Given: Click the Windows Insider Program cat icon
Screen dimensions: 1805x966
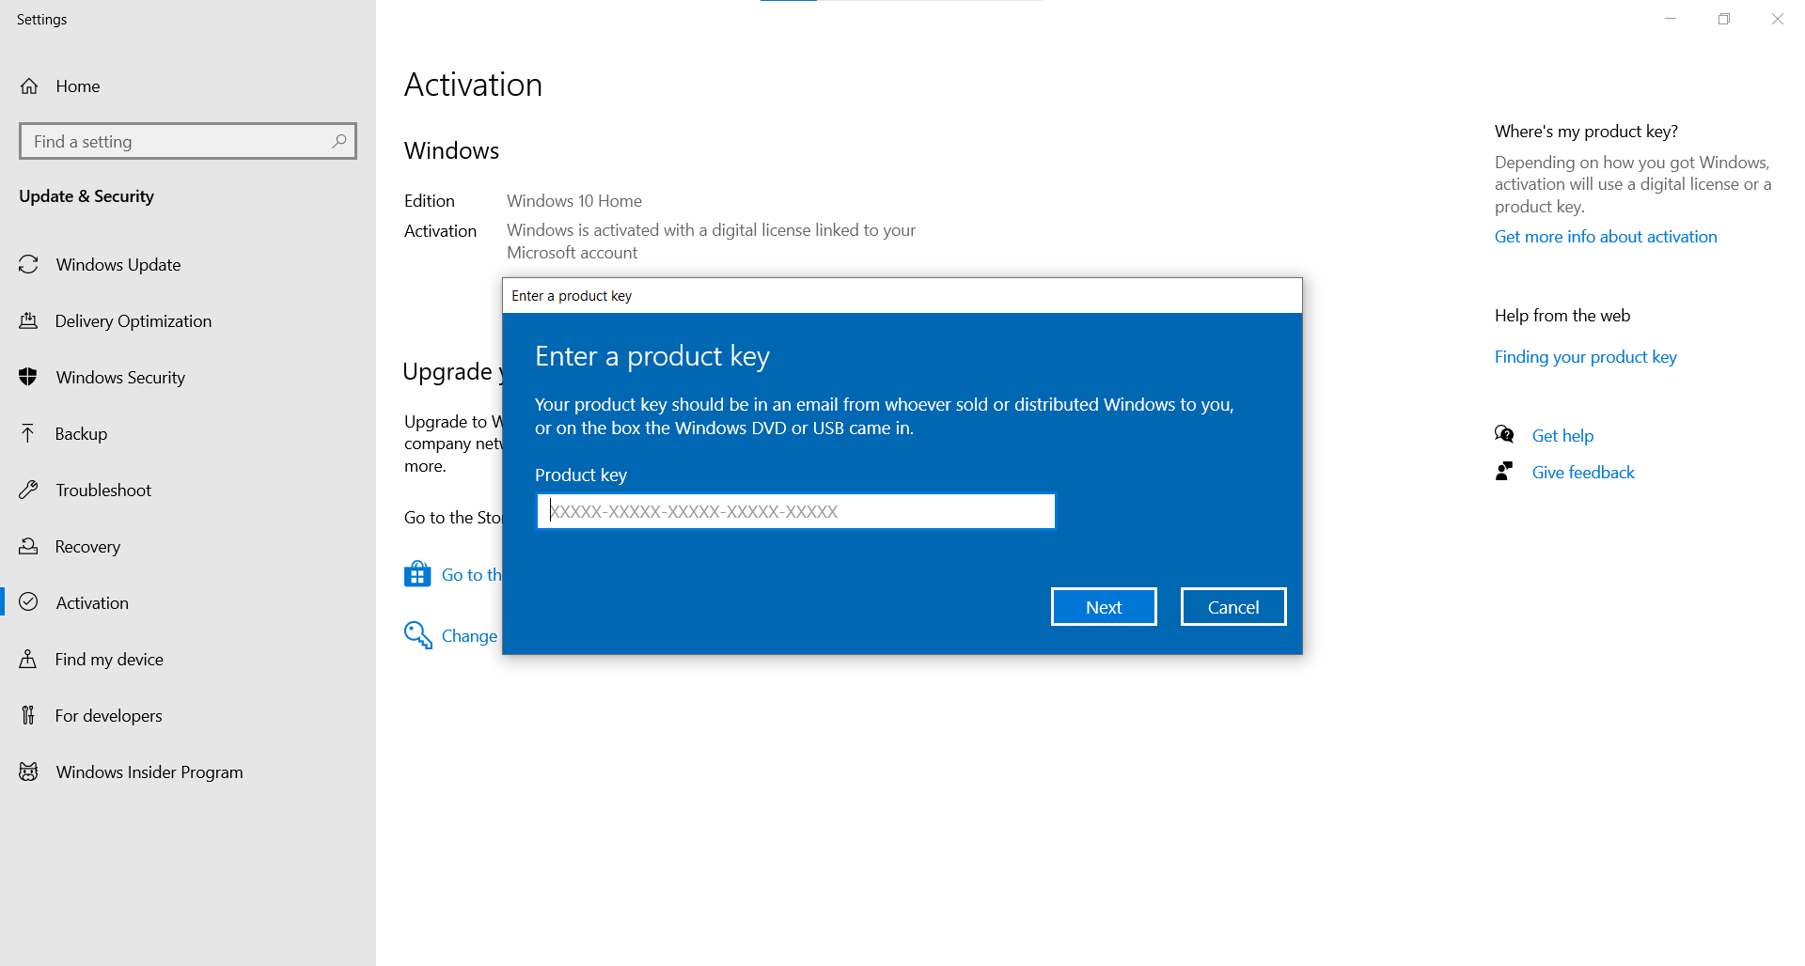Looking at the screenshot, I should point(28,771).
